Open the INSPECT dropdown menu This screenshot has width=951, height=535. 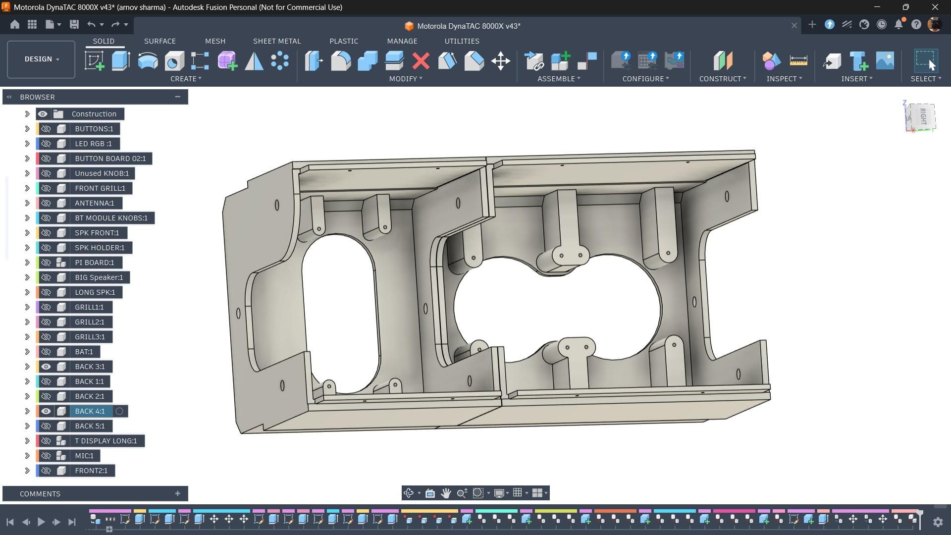pyautogui.click(x=784, y=79)
